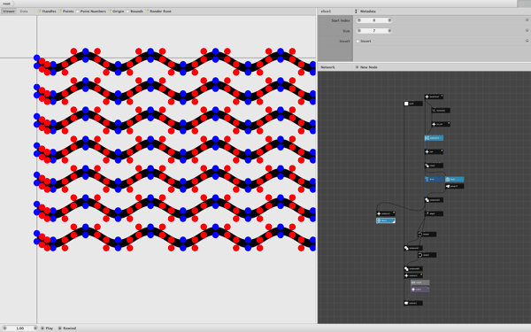Select the stack node above the dark blue node
Viewport: 531px width, 332px height.
[434, 166]
